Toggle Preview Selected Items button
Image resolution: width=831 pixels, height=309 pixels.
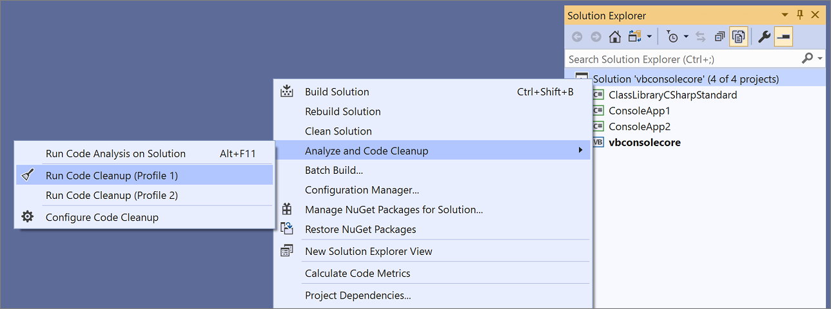click(784, 37)
